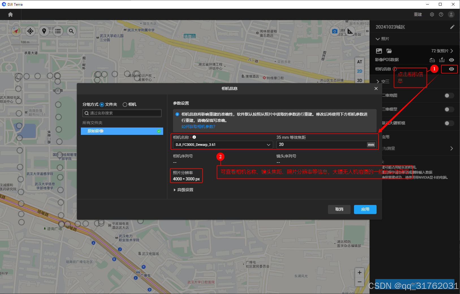The height and width of the screenshot is (294, 460).
Task: Switch to 3D view tab
Action: [359, 80]
